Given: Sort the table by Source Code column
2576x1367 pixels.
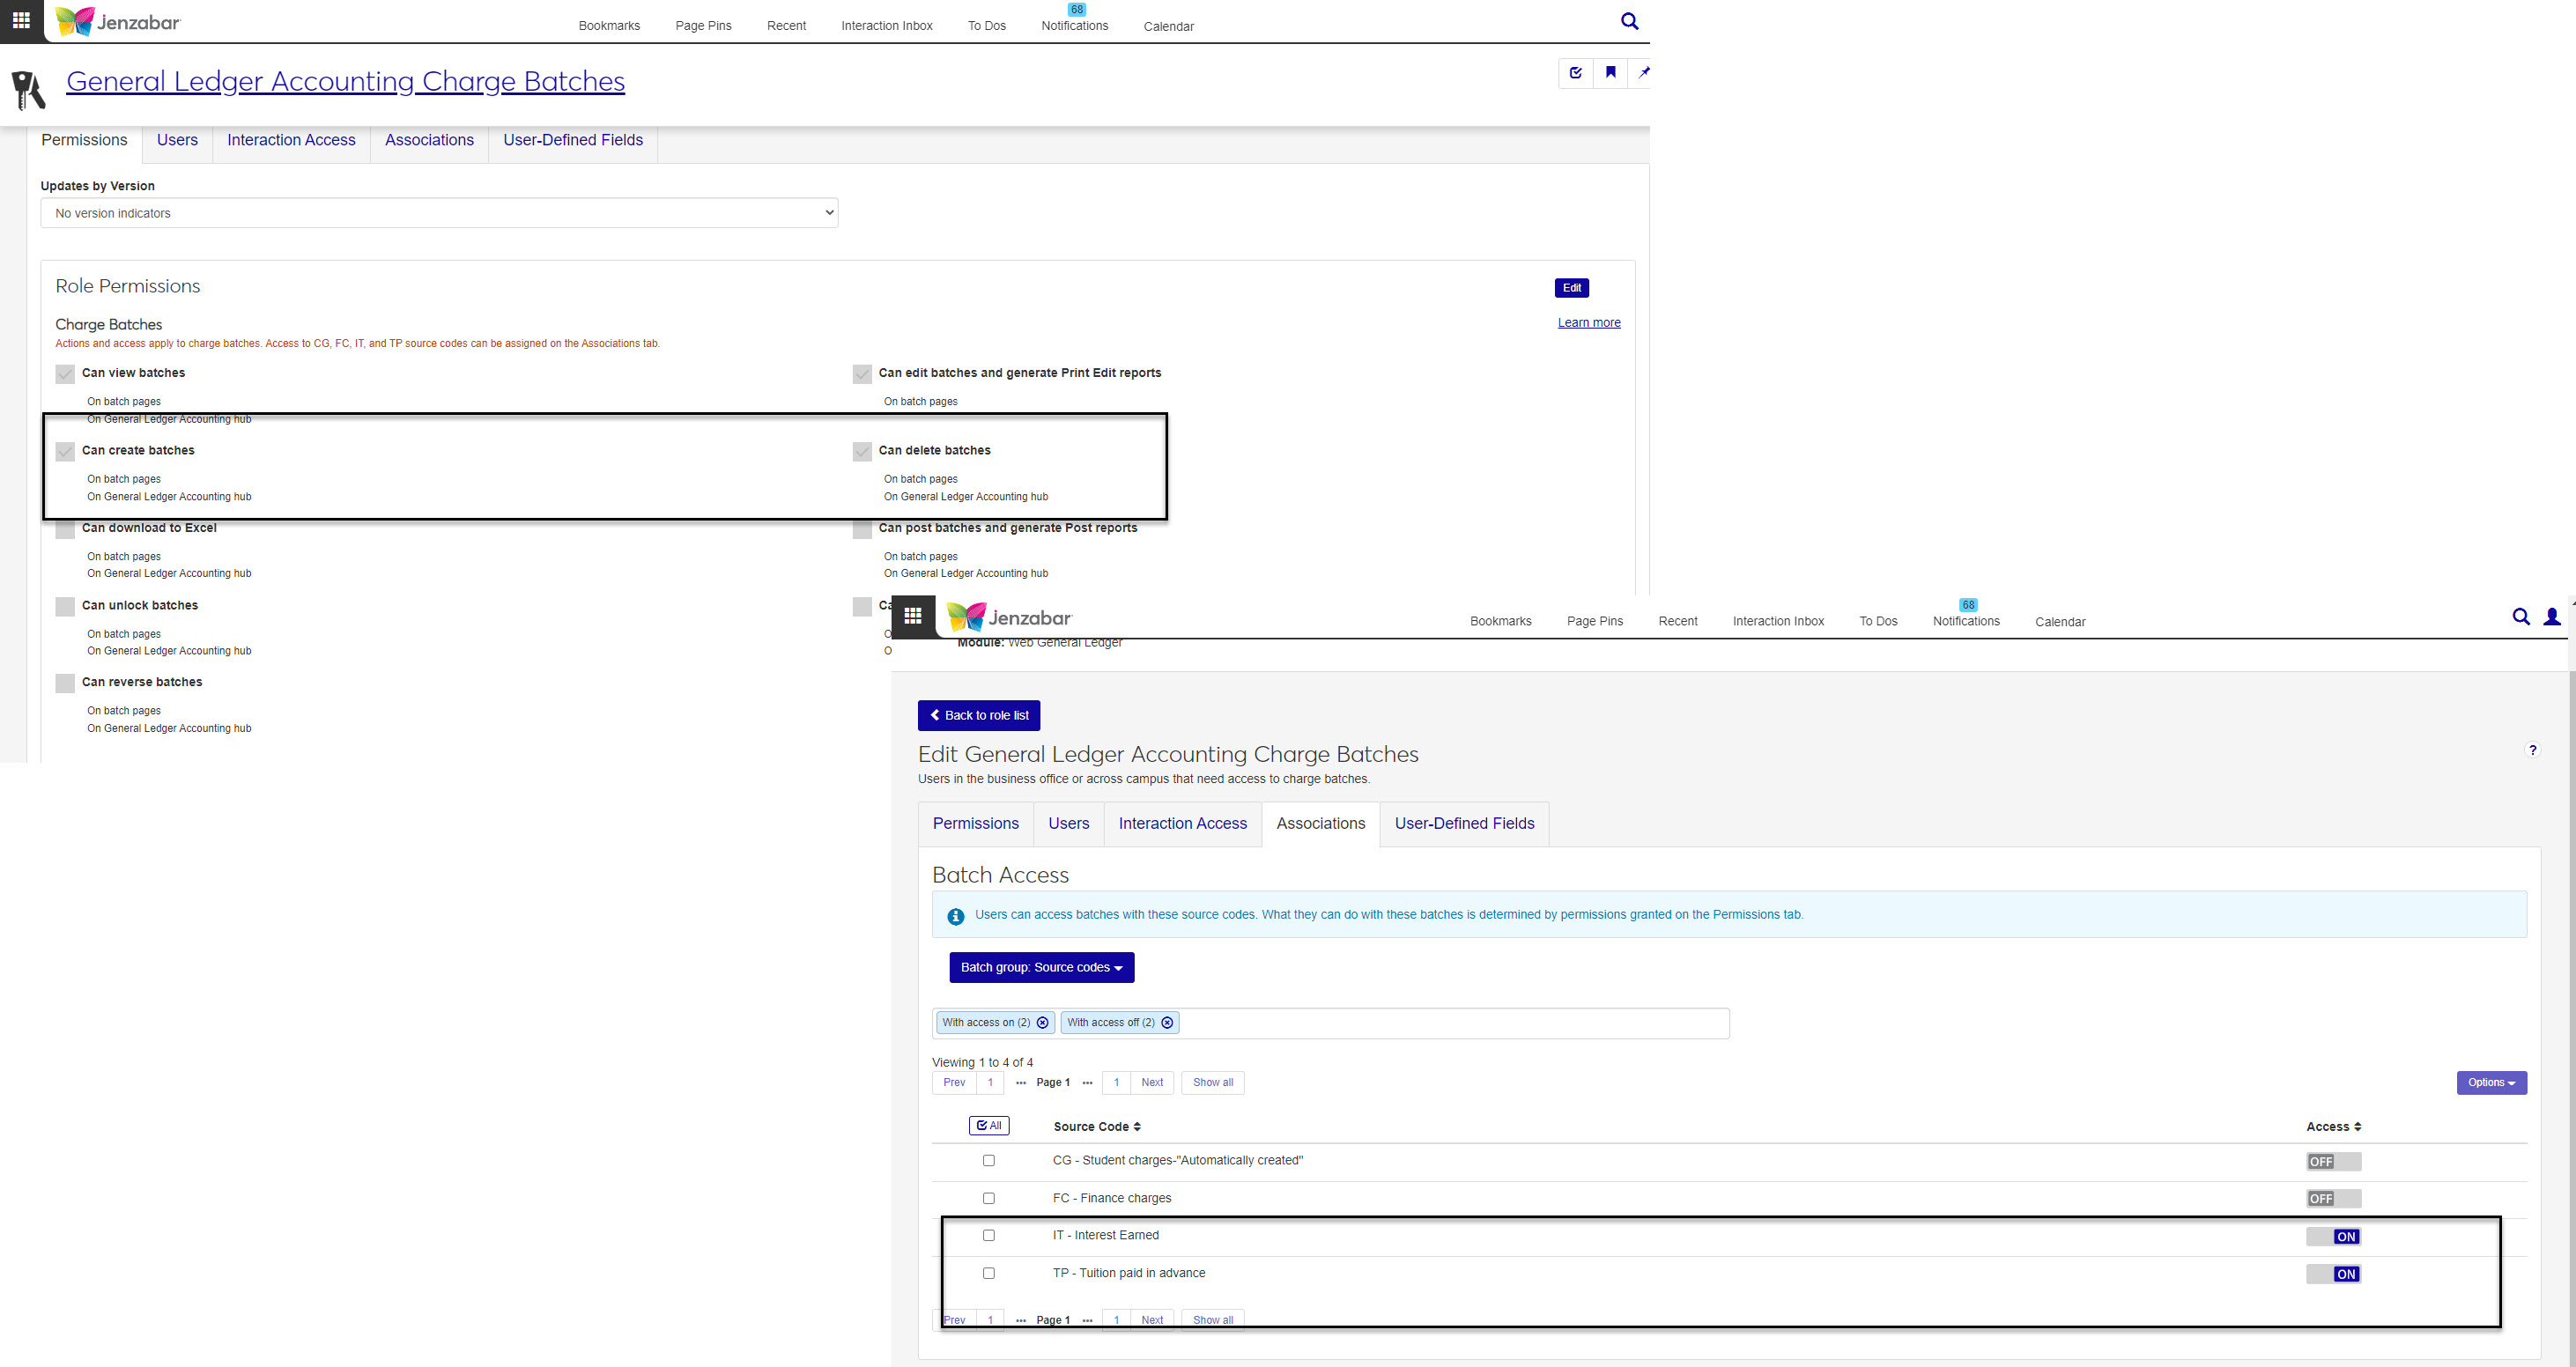Looking at the screenshot, I should click(1097, 1127).
